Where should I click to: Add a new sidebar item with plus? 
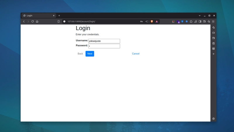[x=214, y=54]
